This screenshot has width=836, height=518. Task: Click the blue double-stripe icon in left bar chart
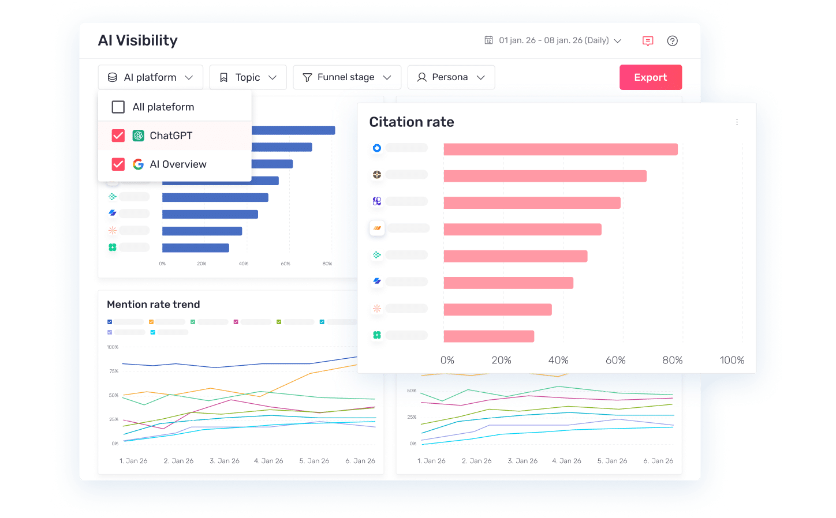(113, 213)
